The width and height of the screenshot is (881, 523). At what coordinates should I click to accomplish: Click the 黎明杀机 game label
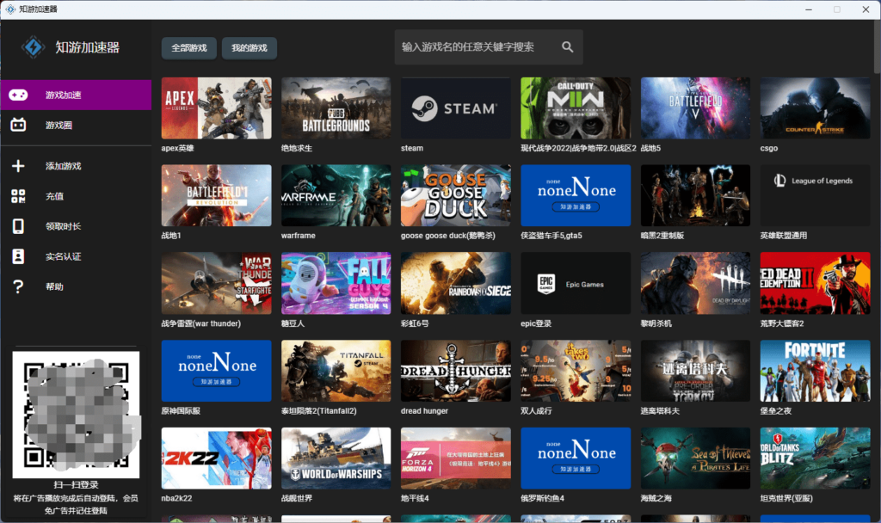(x=656, y=323)
